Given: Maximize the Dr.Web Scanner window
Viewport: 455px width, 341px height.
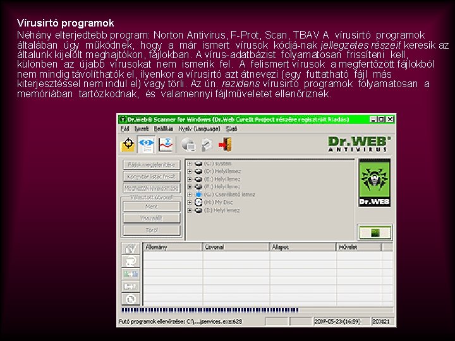Looking at the screenshot, I should (382, 119).
